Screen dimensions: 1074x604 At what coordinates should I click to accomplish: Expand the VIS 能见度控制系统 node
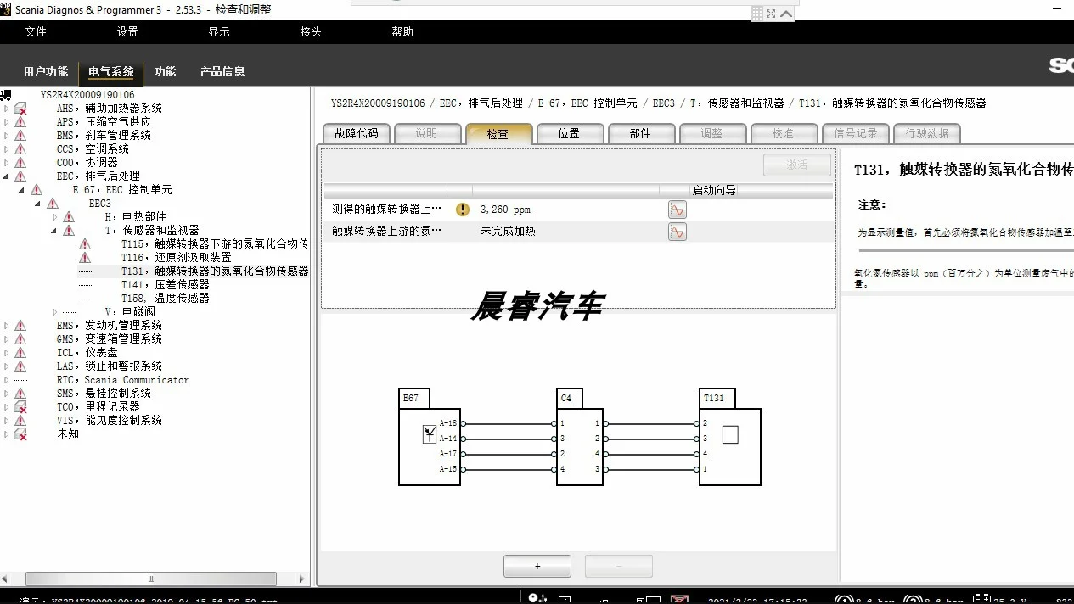pyautogui.click(x=7, y=421)
